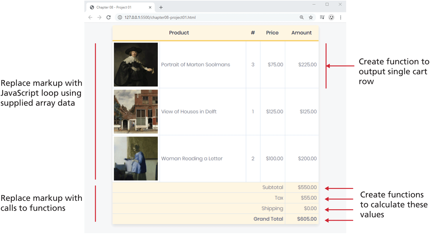Image resolution: width=431 pixels, height=234 pixels.
Task: Close the Chapter 08 - Project 01 tab
Action: coord(150,8)
